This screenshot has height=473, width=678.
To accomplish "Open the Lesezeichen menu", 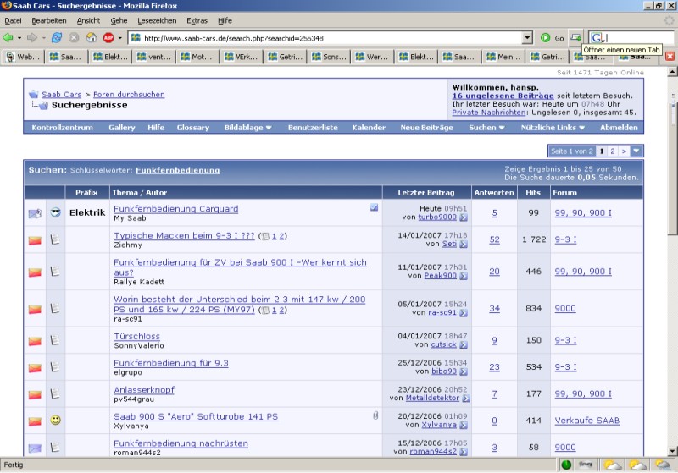I will coord(157,20).
